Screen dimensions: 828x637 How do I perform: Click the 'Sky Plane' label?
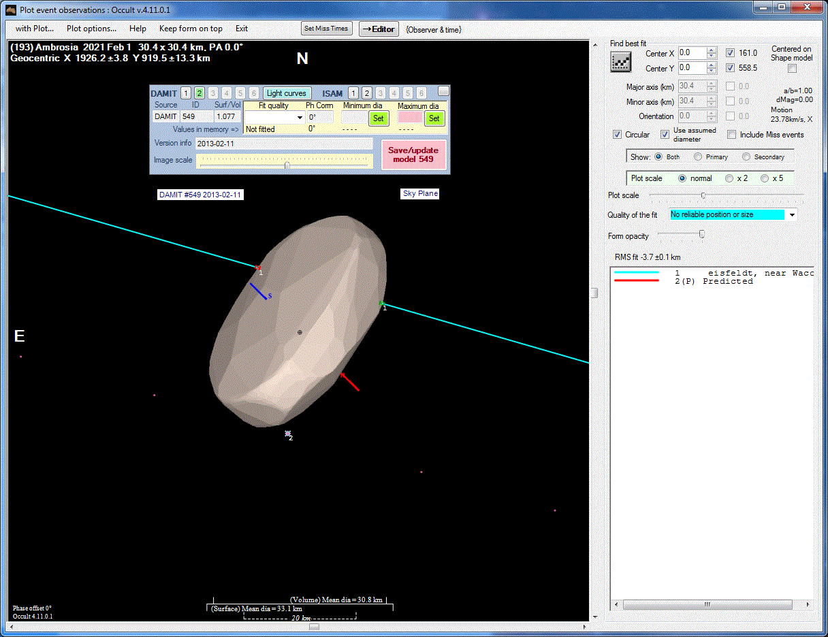coord(420,194)
